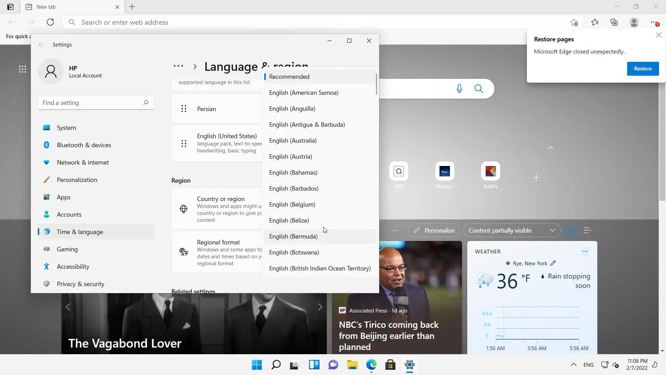Viewport: 666px width, 375px height.
Task: Open the Collections icon in Edge toolbar
Action: pyautogui.click(x=614, y=22)
